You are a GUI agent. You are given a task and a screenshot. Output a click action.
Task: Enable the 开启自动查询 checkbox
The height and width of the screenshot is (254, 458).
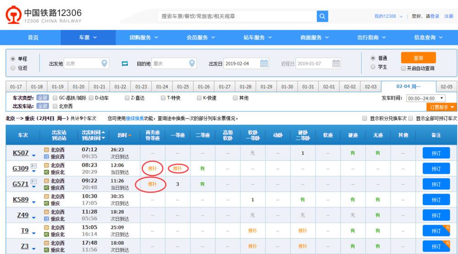click(403, 68)
